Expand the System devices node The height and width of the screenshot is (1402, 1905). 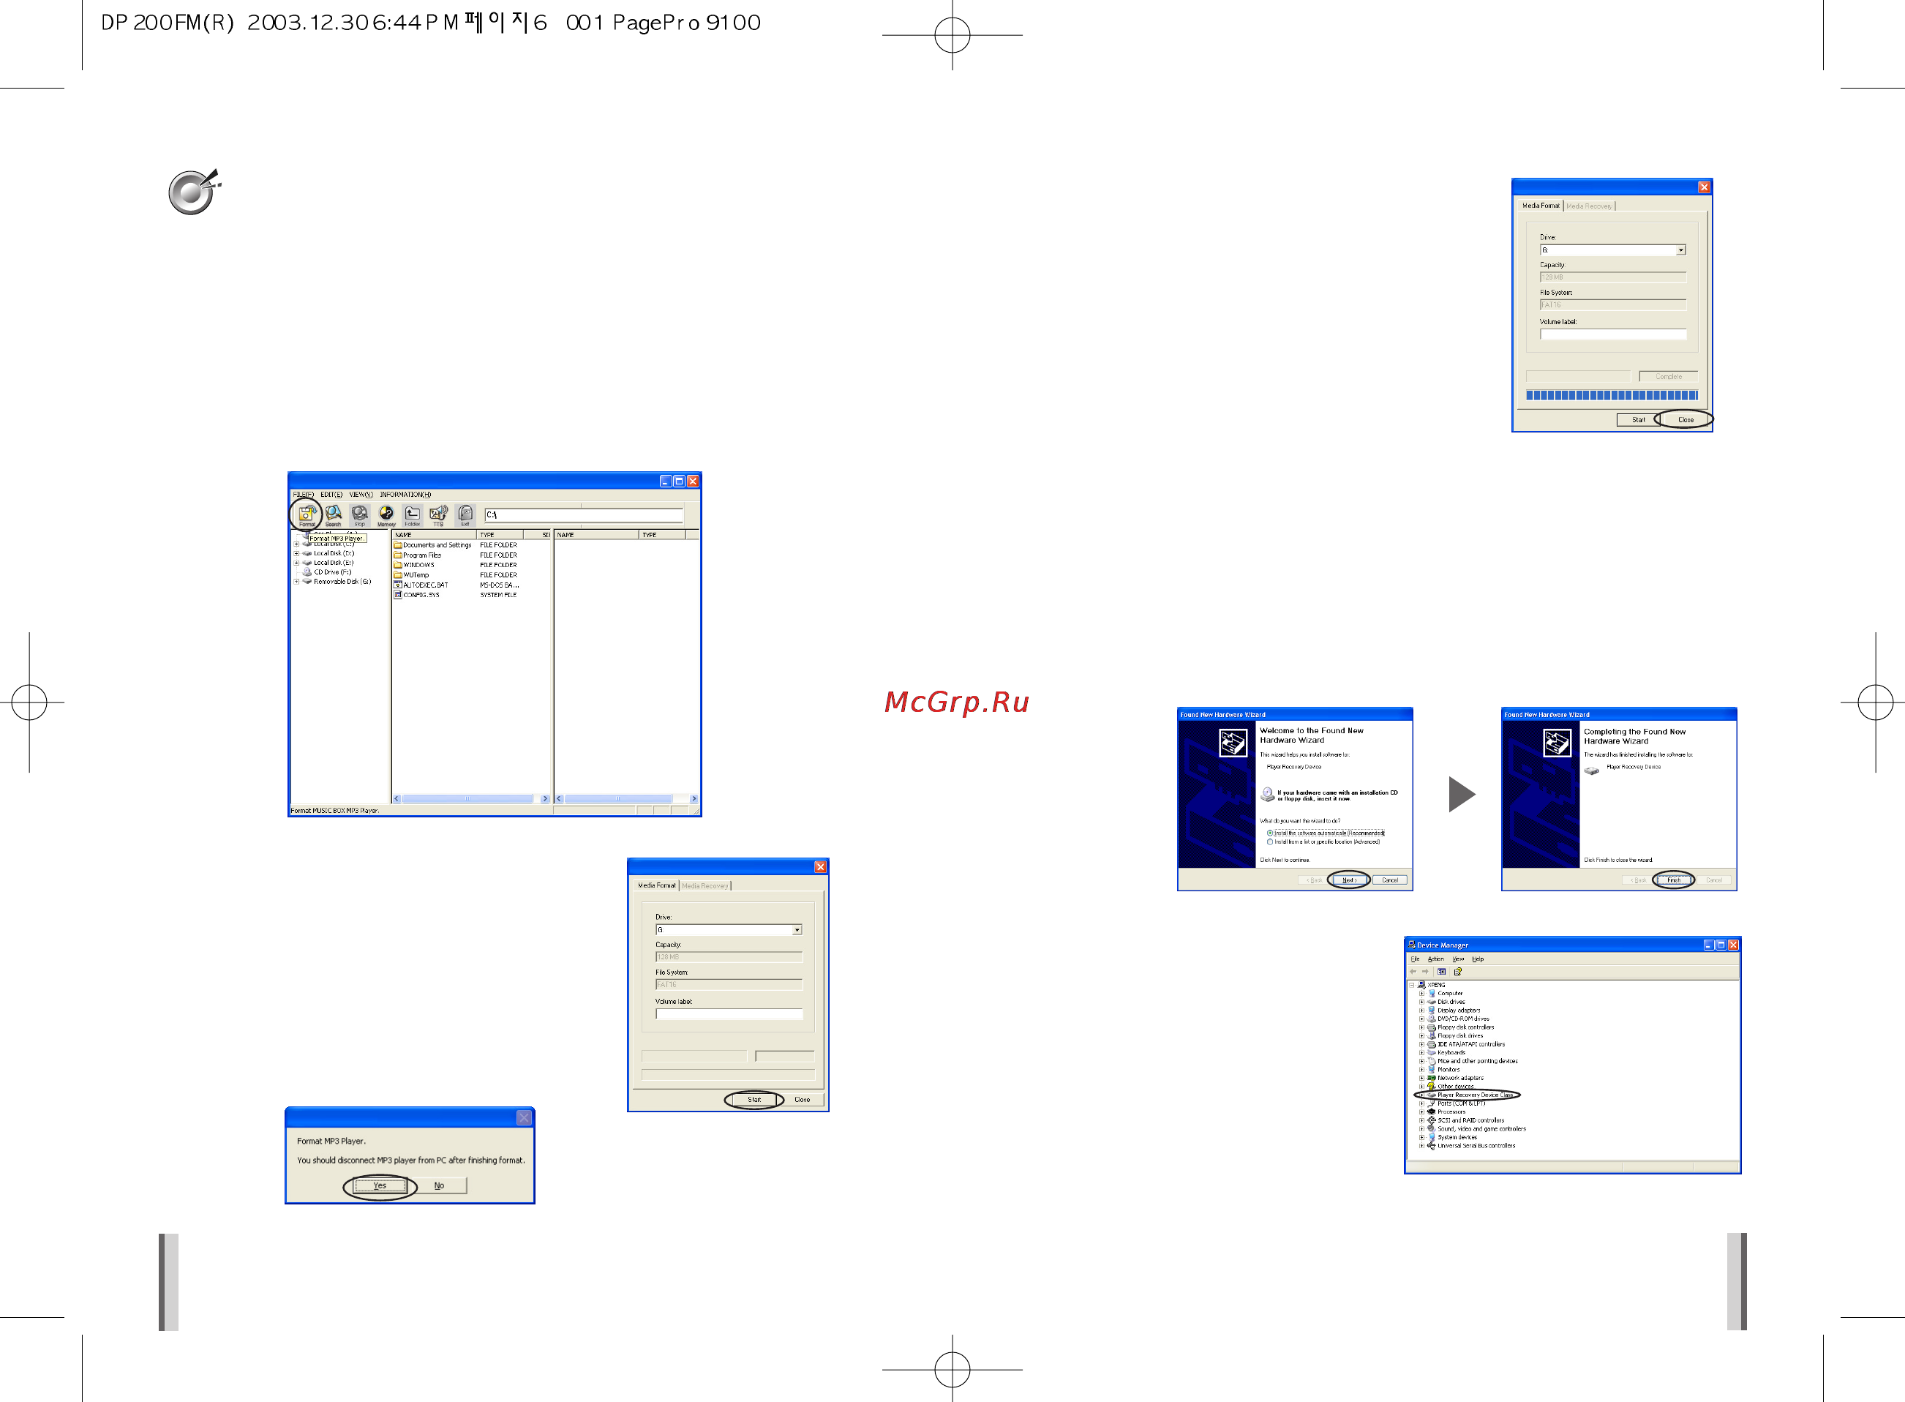tap(1422, 1137)
